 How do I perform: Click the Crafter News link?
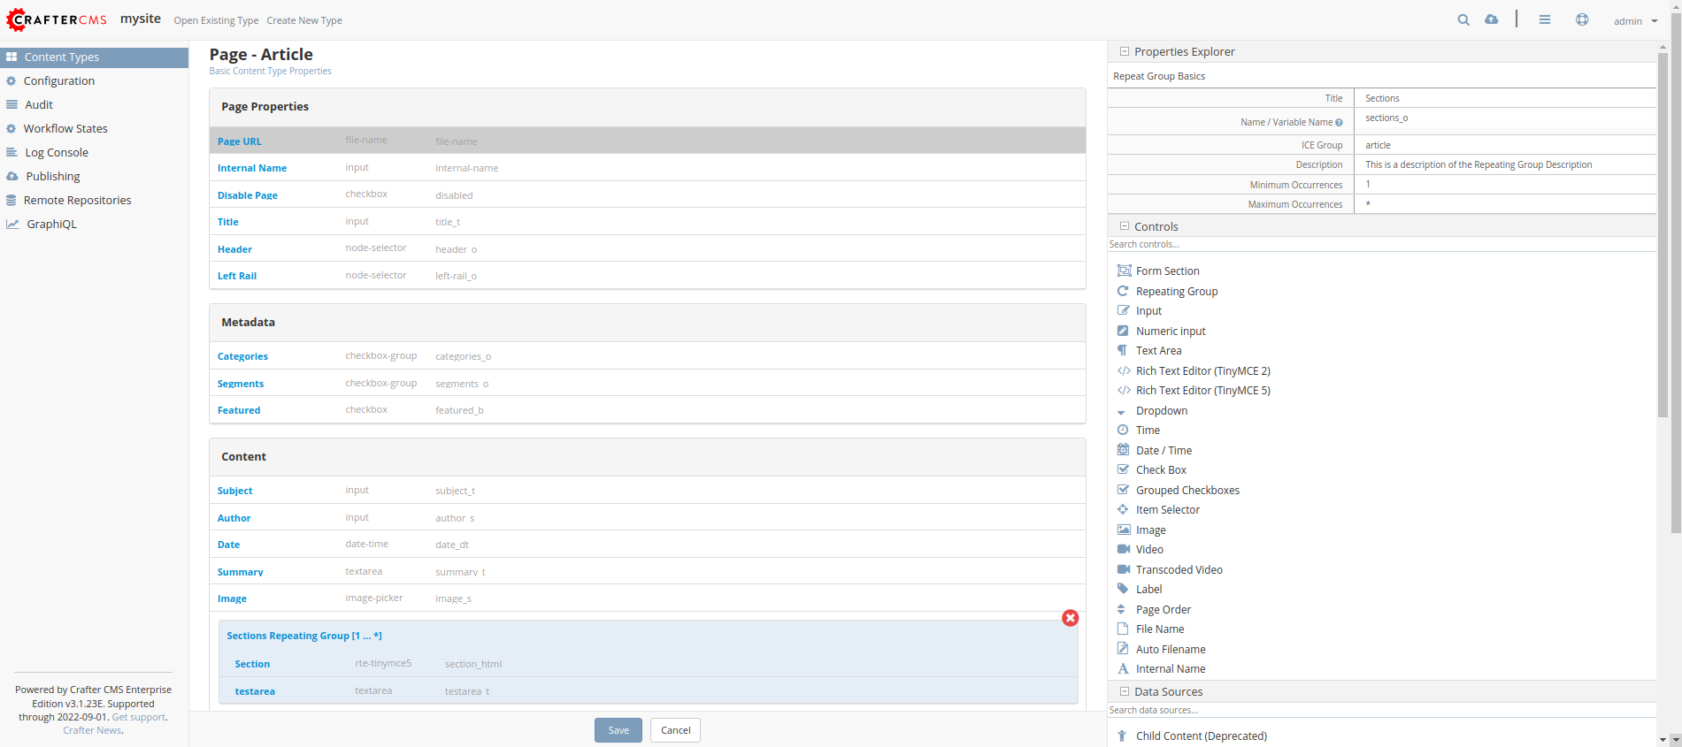point(92,730)
